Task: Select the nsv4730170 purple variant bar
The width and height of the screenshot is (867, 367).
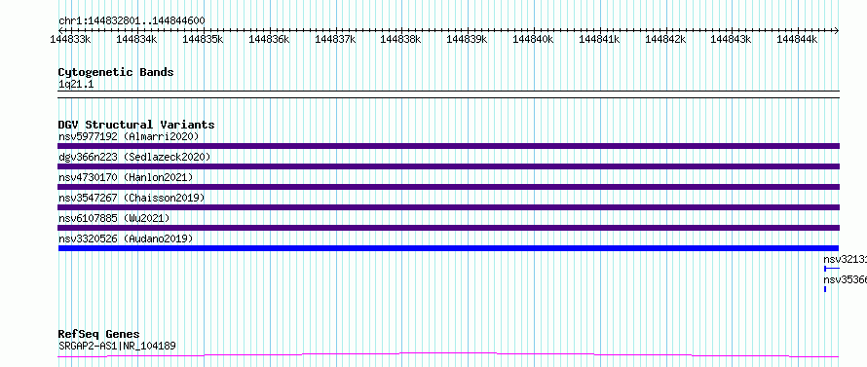Action: 448,187
